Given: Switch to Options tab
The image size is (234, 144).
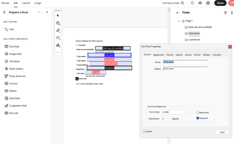Looking at the screenshot, I should [x=179, y=55].
